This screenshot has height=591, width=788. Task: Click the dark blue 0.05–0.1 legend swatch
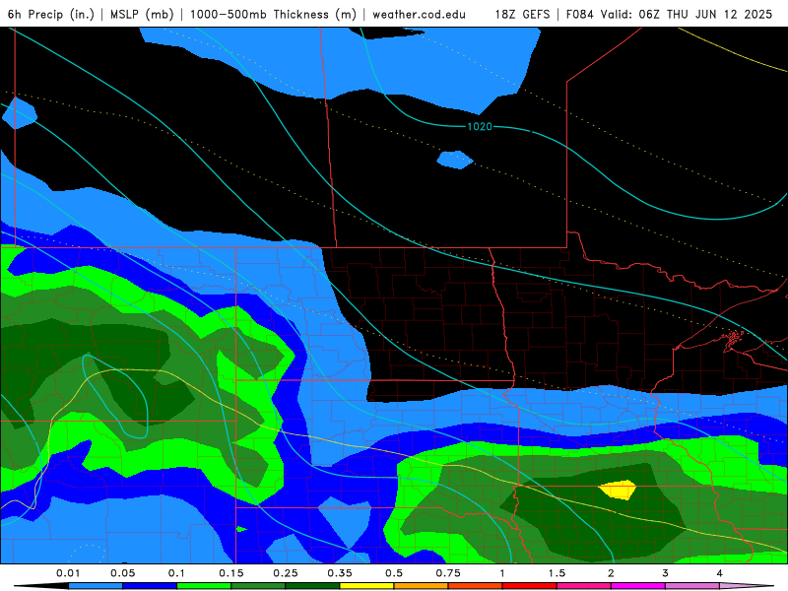[x=150, y=586]
